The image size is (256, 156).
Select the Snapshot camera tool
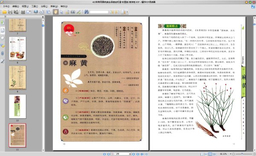point(73,12)
